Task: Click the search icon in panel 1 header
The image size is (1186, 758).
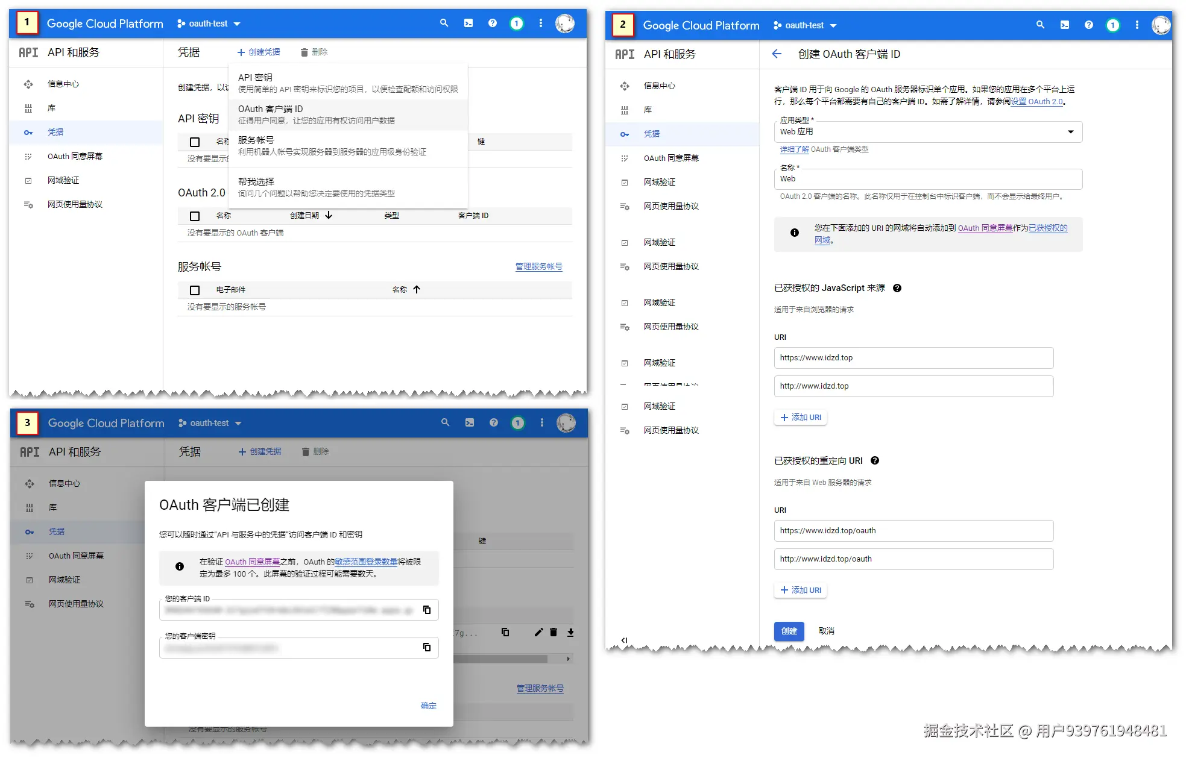Action: 444,23
